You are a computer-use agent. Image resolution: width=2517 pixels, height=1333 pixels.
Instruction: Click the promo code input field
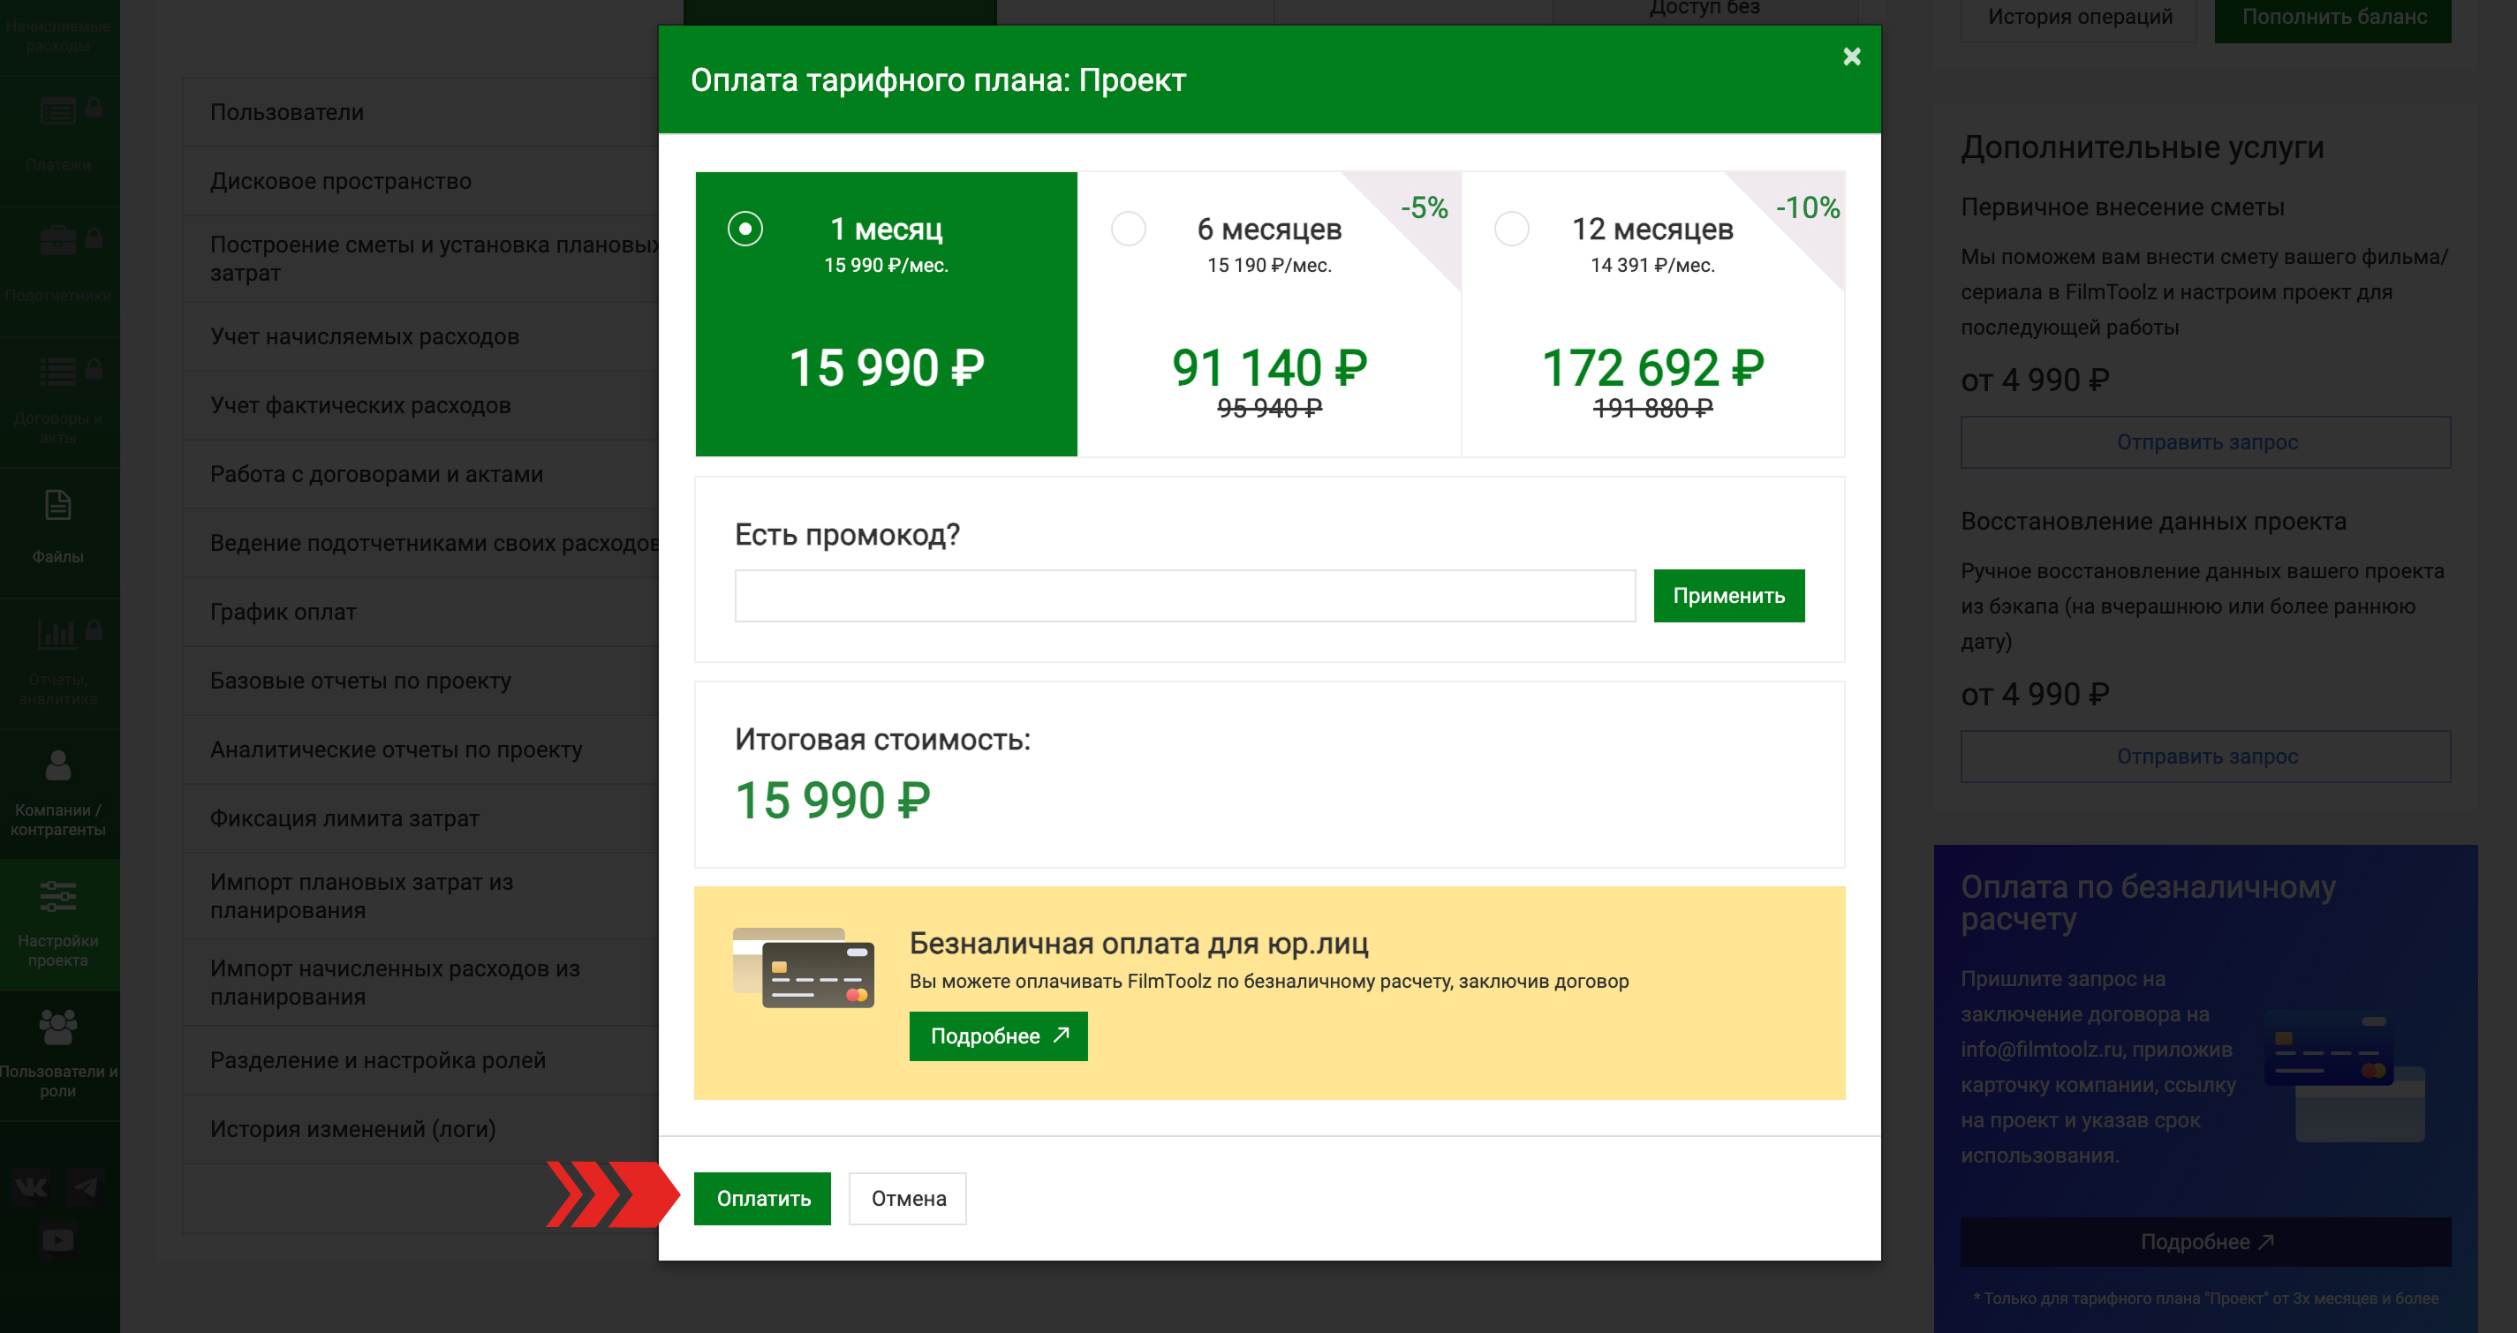click(1184, 596)
